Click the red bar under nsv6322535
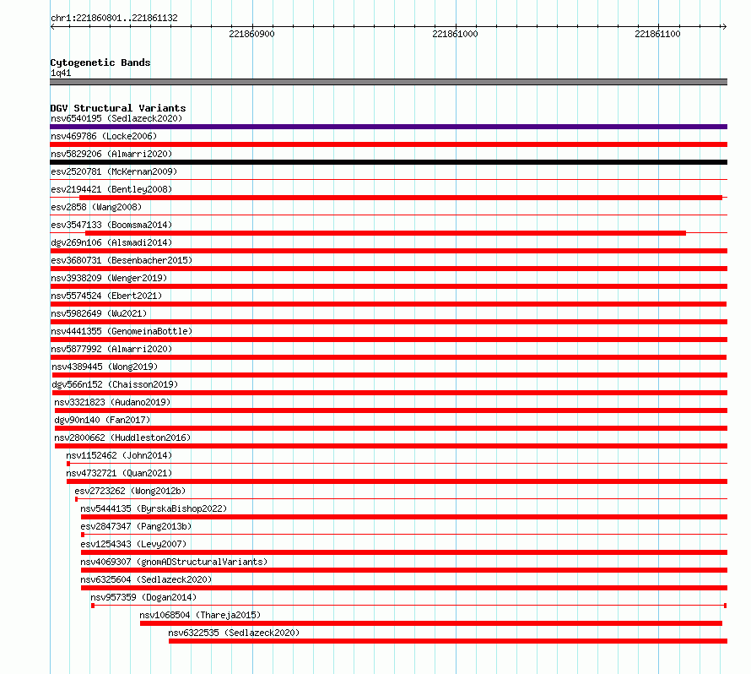The image size is (751, 674). [448, 641]
